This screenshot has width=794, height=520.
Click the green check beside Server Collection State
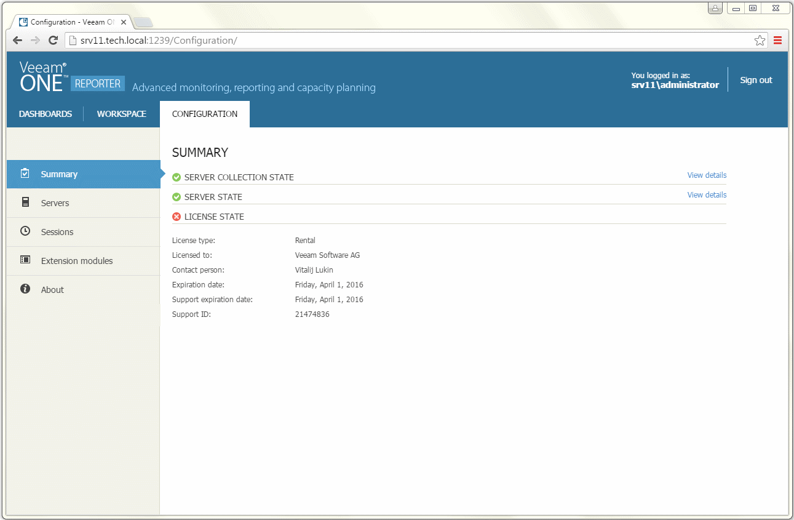pyautogui.click(x=177, y=177)
